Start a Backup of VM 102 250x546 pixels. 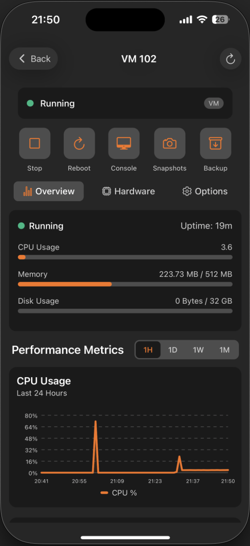215,143
